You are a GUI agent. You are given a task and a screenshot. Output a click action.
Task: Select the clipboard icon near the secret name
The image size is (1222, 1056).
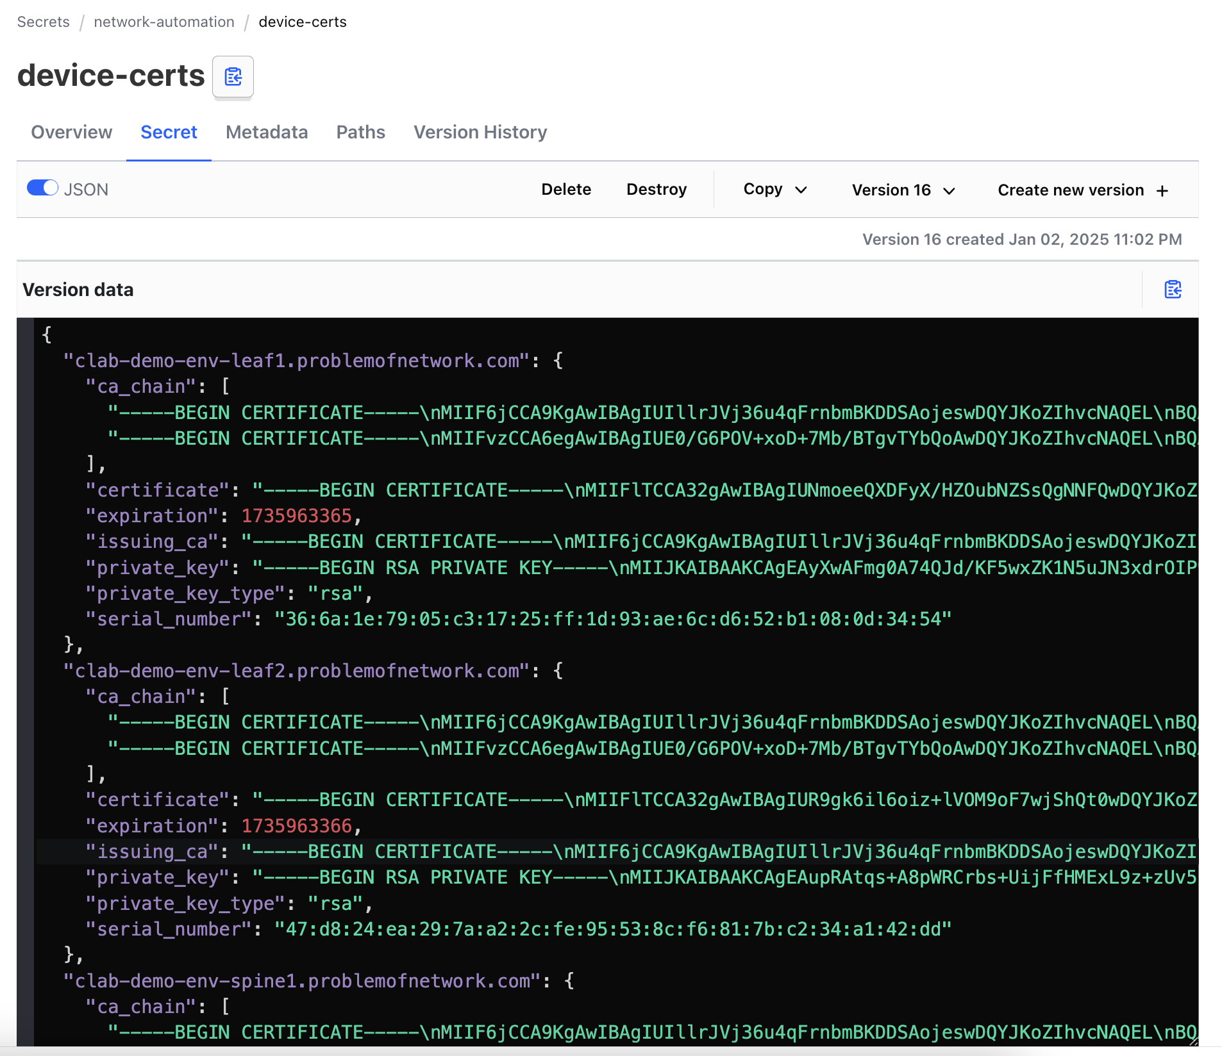(x=233, y=76)
